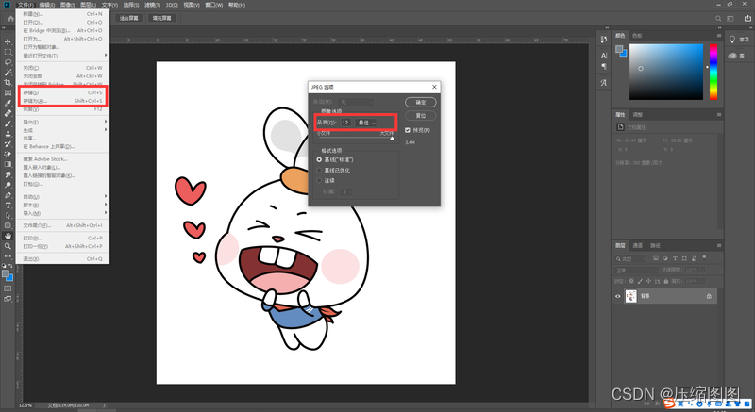Screen dimensions: 755x412
Task: Toggle lock position icon
Action: 648,281
